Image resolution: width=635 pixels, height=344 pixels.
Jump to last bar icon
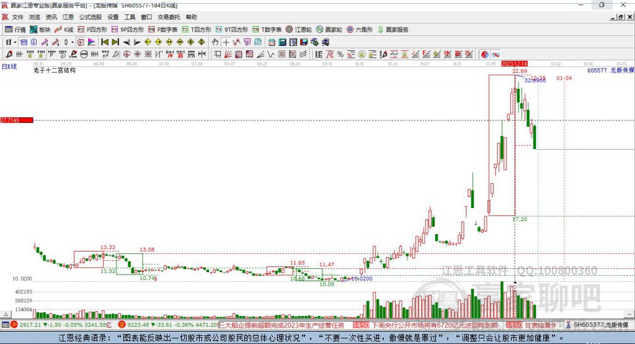tap(115, 42)
